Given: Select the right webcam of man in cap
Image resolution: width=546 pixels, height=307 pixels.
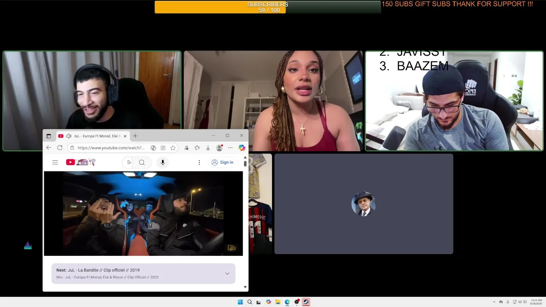Looking at the screenshot, I should tap(454, 101).
